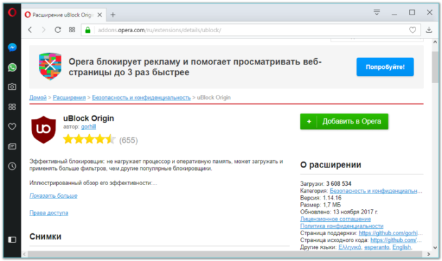This screenshot has width=442, height=261.
Task: Click the vertical scrollbar up arrow
Action: pos(435,42)
